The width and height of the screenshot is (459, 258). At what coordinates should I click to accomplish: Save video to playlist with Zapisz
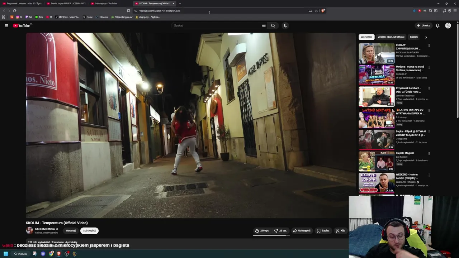[x=323, y=231]
